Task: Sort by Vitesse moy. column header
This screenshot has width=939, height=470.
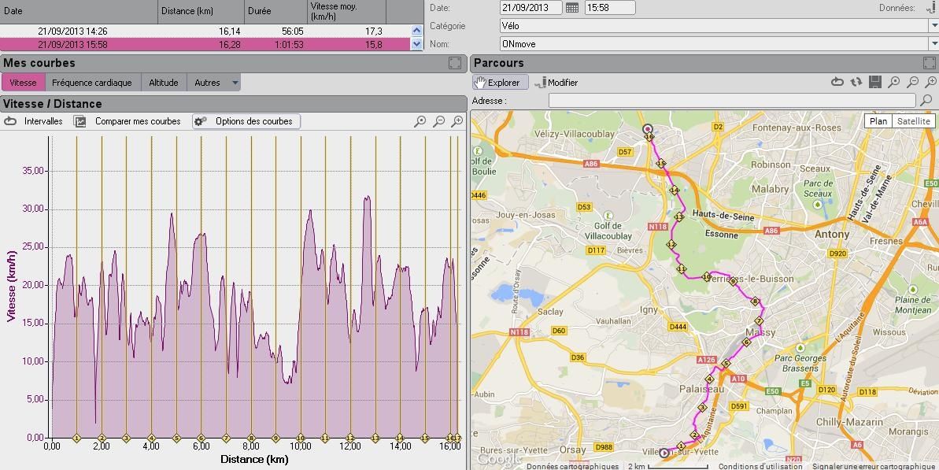Action: pyautogui.click(x=347, y=11)
